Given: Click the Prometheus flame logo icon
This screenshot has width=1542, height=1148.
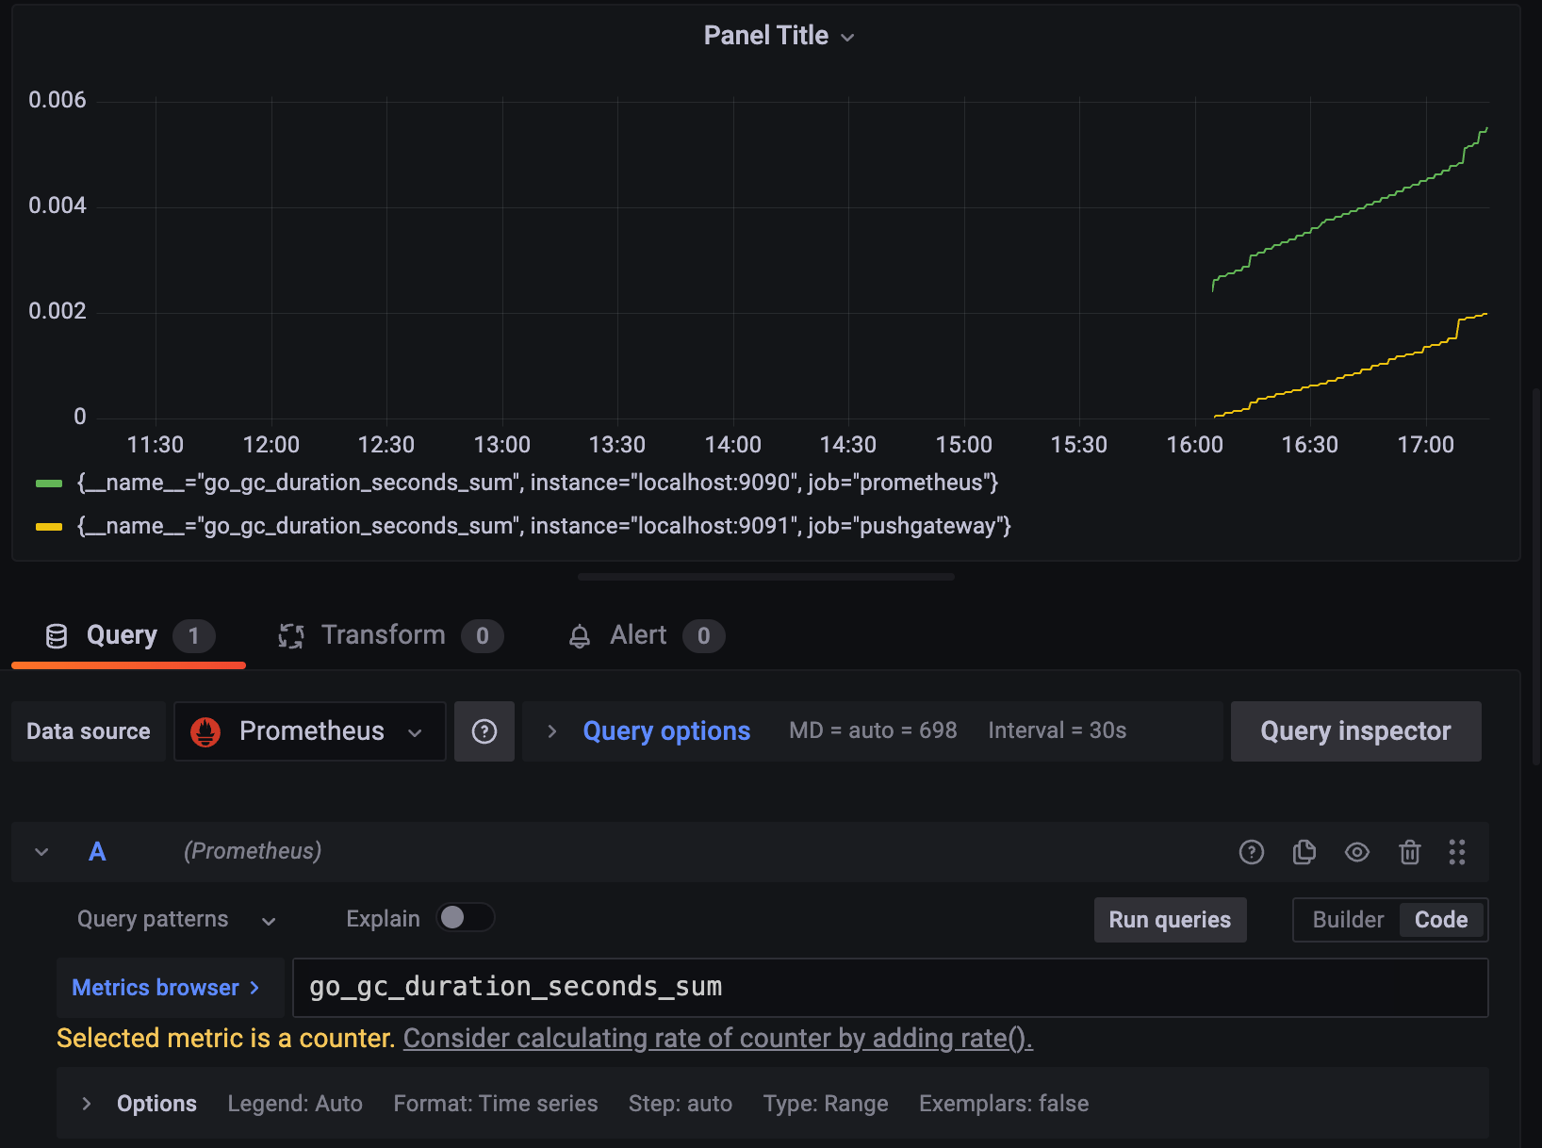Looking at the screenshot, I should click(205, 731).
